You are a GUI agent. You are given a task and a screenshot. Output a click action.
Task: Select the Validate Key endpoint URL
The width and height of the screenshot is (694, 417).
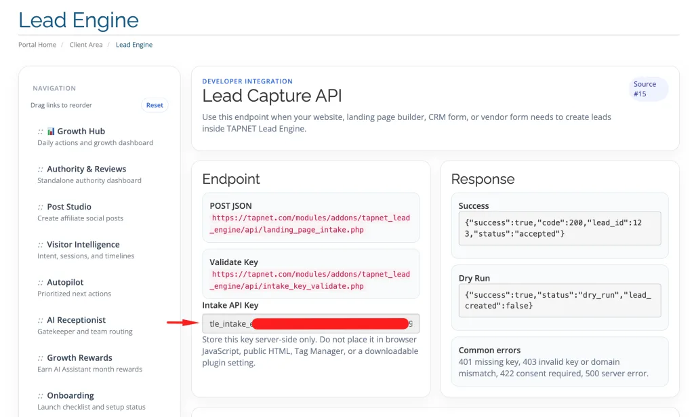pyautogui.click(x=310, y=280)
